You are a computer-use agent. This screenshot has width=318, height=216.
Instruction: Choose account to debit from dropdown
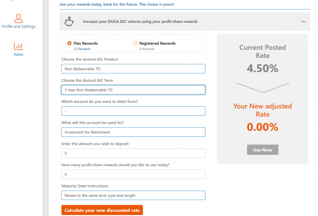[x=133, y=111]
